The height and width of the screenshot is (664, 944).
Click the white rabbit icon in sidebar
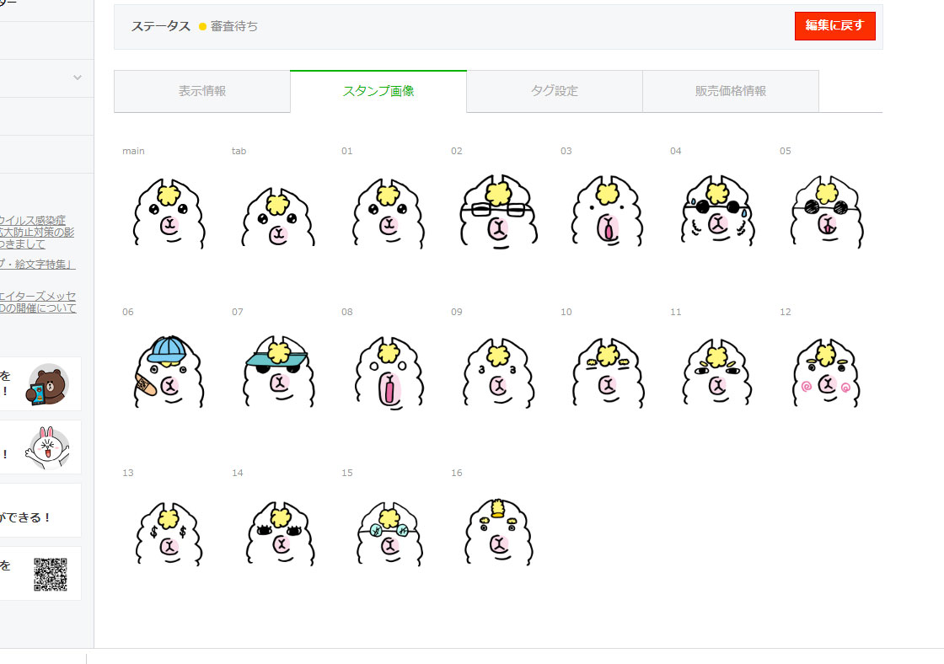48,447
